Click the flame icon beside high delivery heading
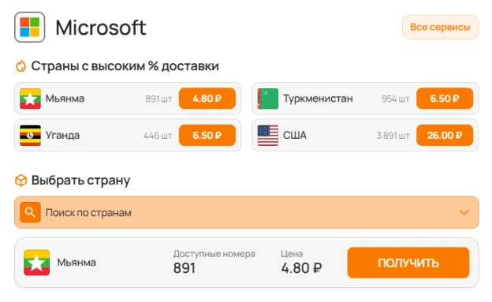This screenshot has height=302, width=492. click(20, 66)
